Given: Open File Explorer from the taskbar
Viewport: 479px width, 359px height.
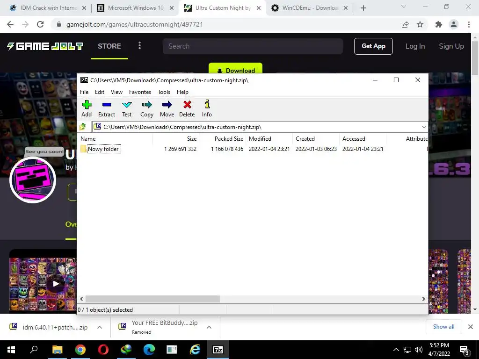Looking at the screenshot, I should click(x=57, y=350).
